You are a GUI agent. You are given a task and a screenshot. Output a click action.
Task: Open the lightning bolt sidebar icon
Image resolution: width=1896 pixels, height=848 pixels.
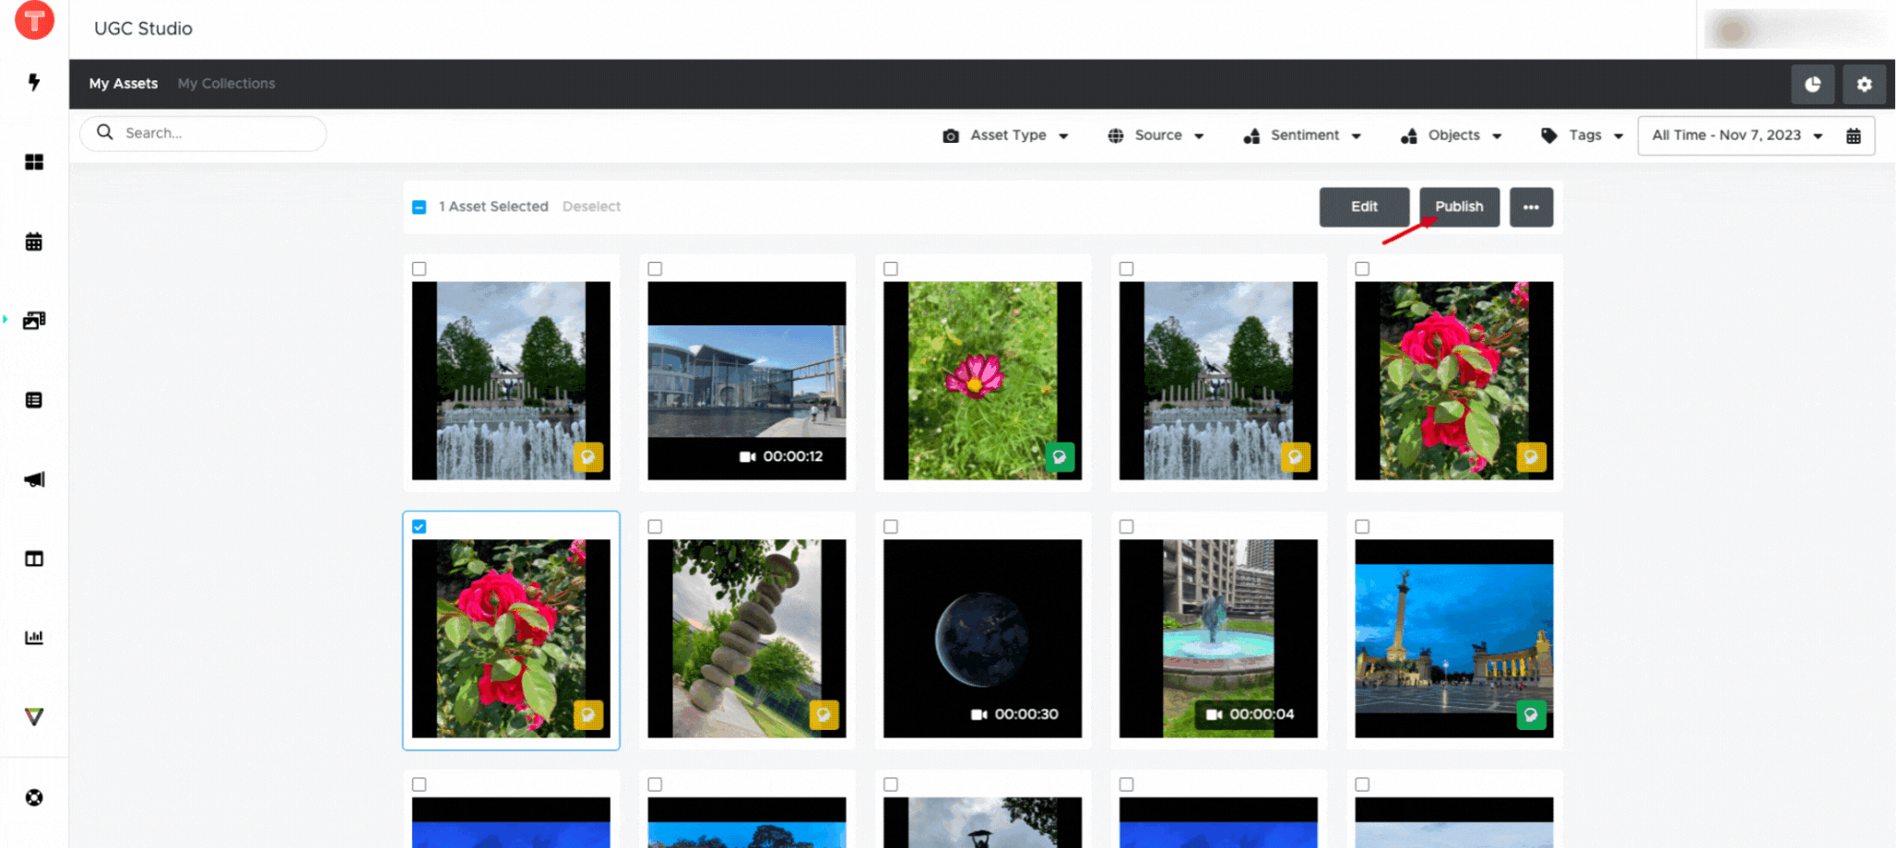[x=34, y=82]
